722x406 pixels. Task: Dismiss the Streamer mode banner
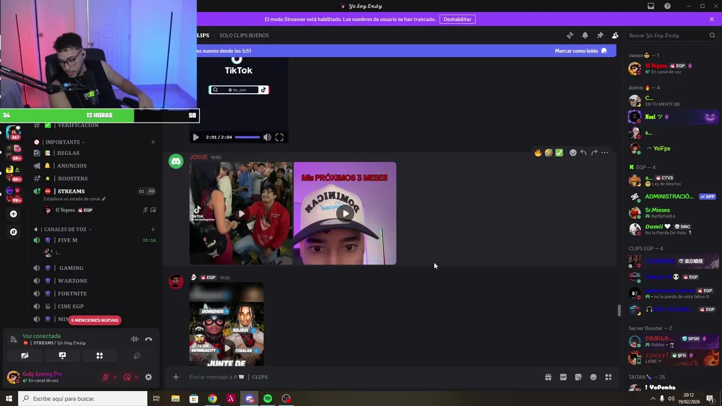click(x=712, y=19)
